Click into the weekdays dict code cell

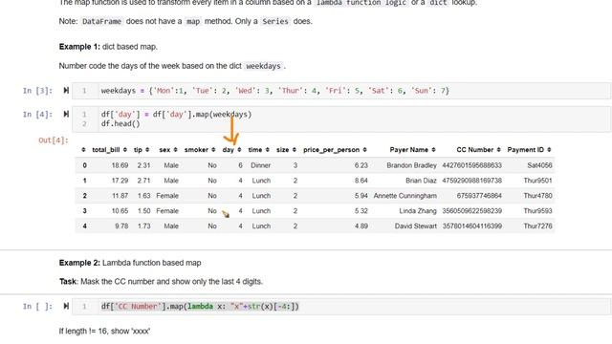pyautogui.click(x=341, y=91)
